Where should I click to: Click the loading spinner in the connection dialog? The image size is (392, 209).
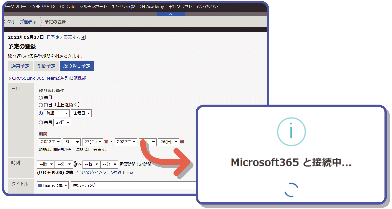(291, 190)
